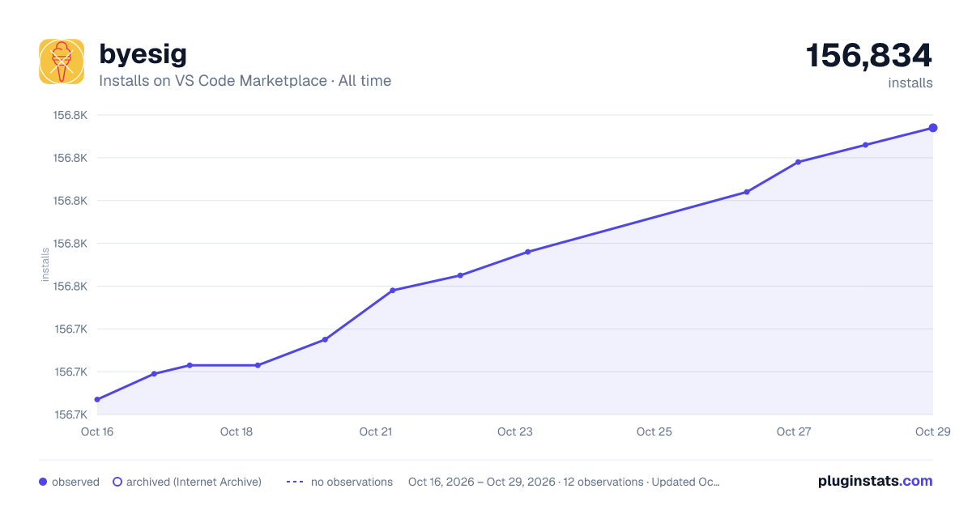This screenshot has height=510, width=972.
Task: Select the second data point after Oct 16
Action: coord(154,374)
